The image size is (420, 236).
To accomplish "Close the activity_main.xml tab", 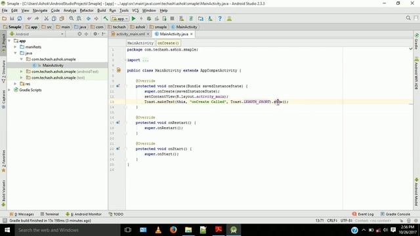I will coord(148,34).
